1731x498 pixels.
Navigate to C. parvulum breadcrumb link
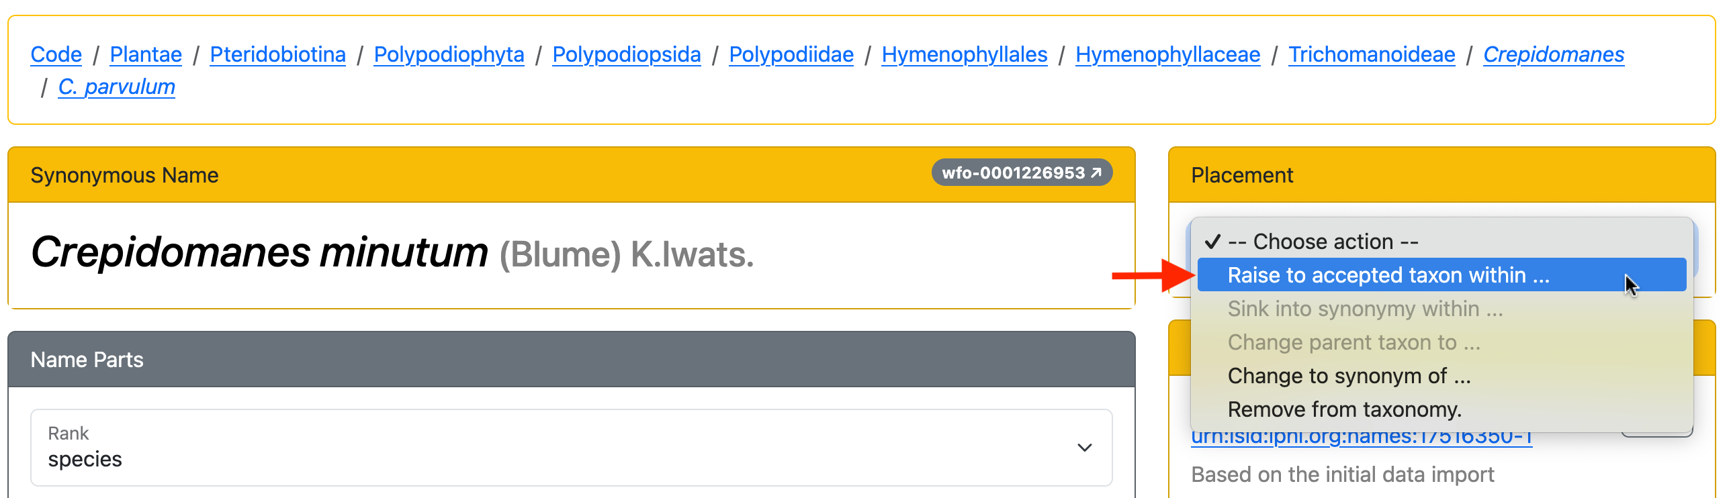pos(116,87)
